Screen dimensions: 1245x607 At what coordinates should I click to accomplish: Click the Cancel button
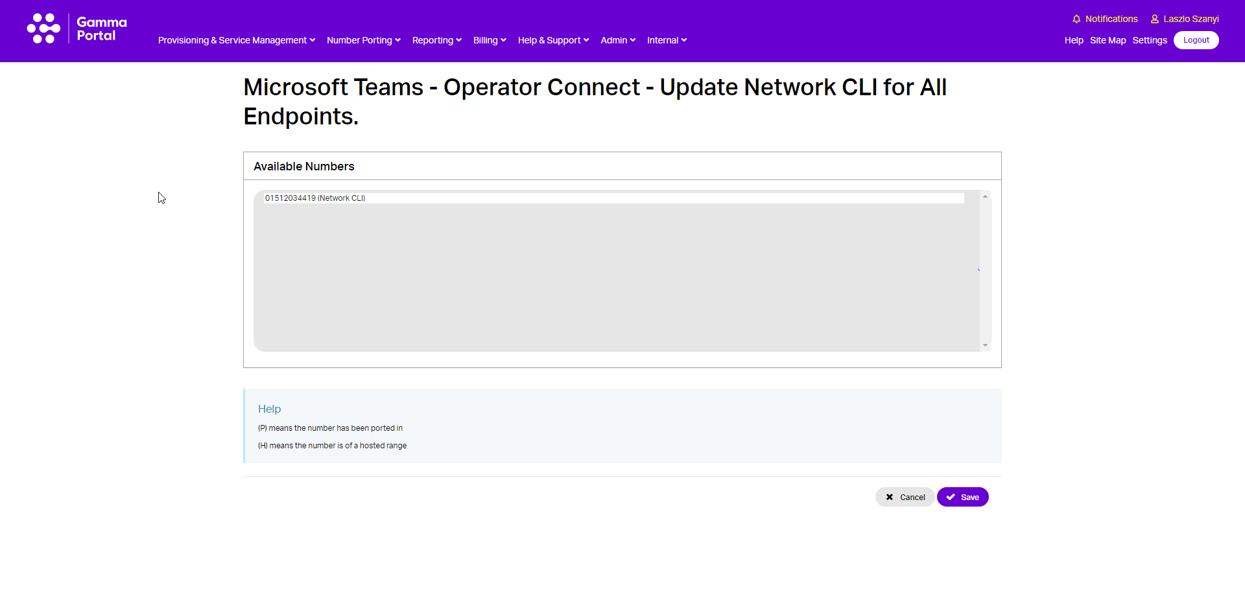[x=905, y=497]
